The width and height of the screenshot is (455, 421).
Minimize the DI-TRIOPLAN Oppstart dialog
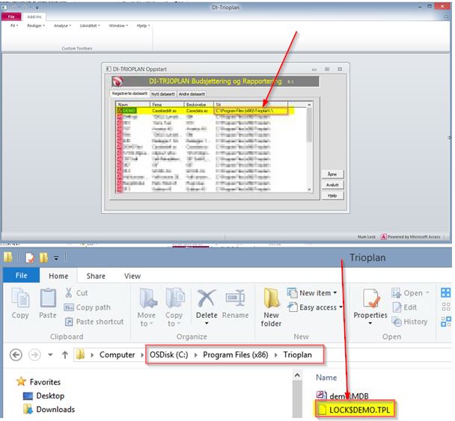pos(314,70)
